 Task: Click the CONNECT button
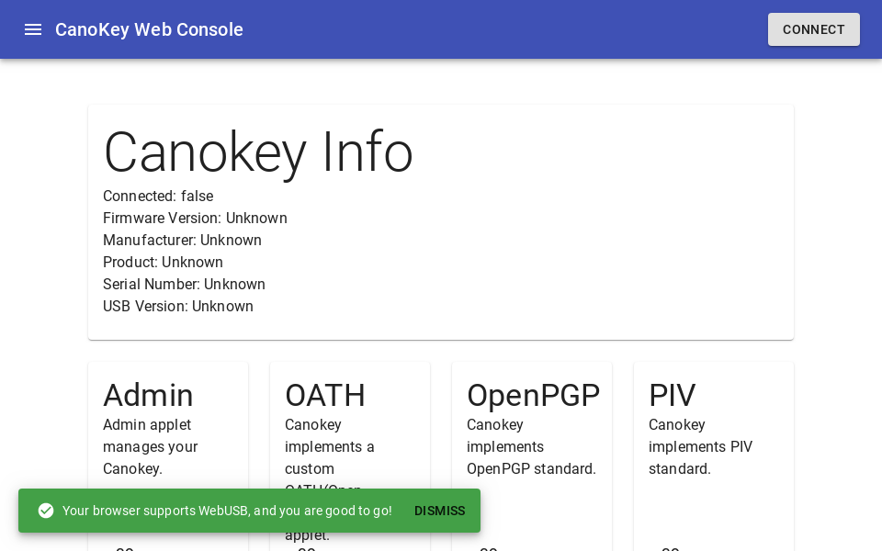pyautogui.click(x=813, y=29)
